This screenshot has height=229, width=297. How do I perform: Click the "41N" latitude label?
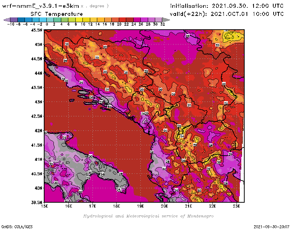(x=38, y=159)
